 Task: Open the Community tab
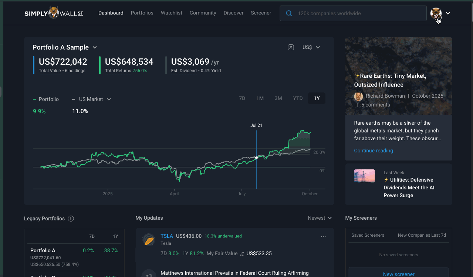pos(203,13)
